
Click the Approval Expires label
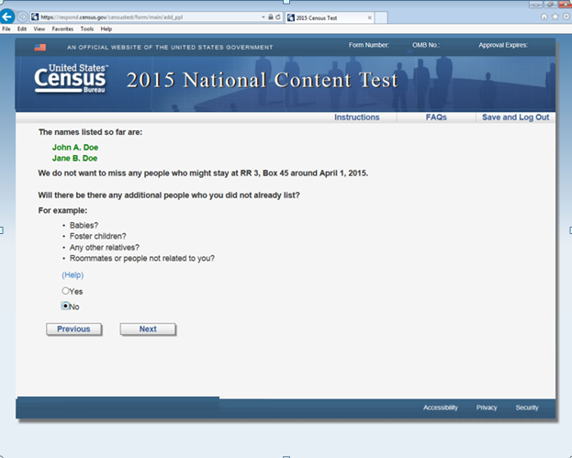click(x=503, y=45)
